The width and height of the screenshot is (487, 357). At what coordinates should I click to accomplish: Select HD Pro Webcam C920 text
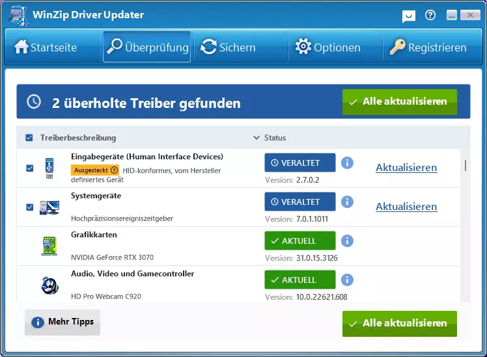(106, 297)
